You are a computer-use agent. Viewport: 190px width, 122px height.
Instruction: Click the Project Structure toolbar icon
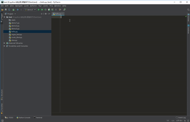pos(64,10)
